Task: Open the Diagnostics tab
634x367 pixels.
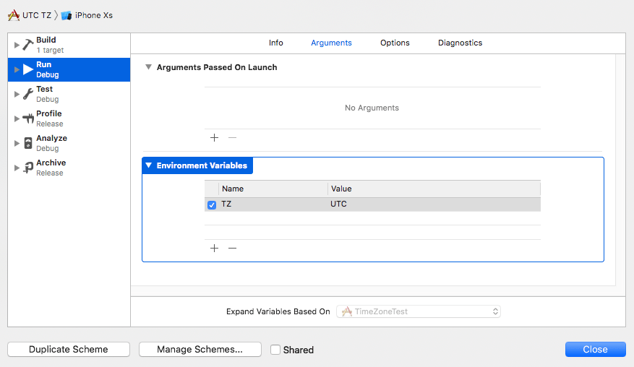Action: (x=460, y=43)
